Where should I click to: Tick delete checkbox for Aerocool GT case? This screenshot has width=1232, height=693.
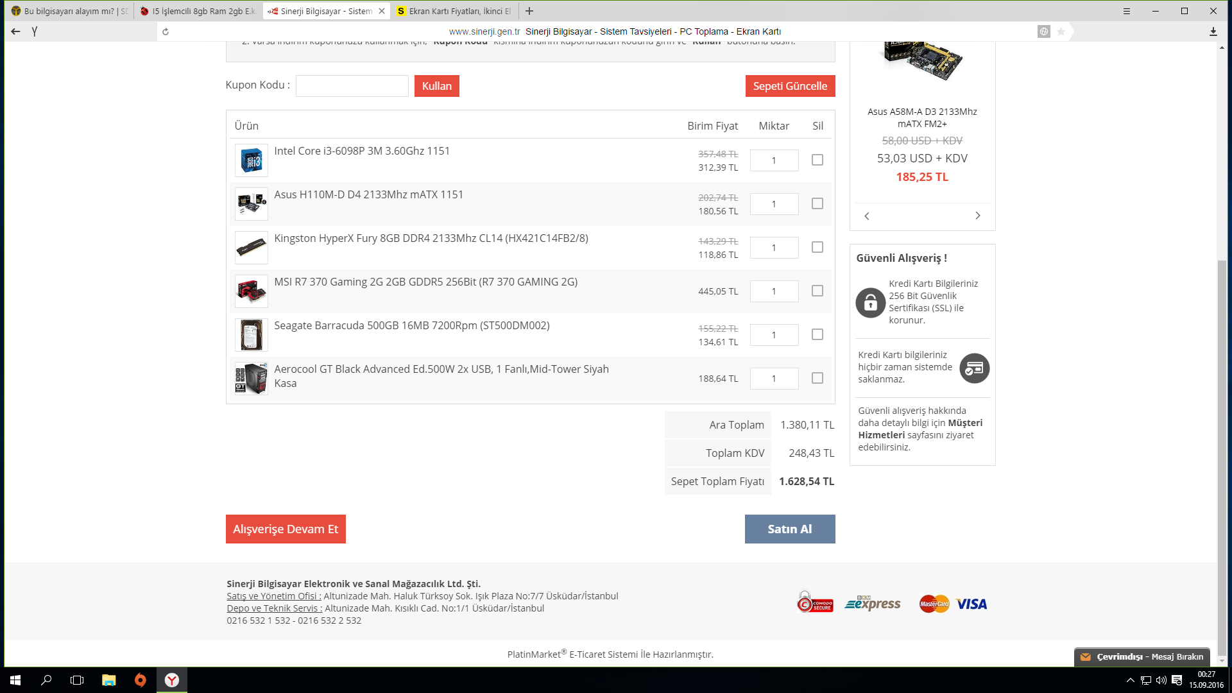[817, 378]
